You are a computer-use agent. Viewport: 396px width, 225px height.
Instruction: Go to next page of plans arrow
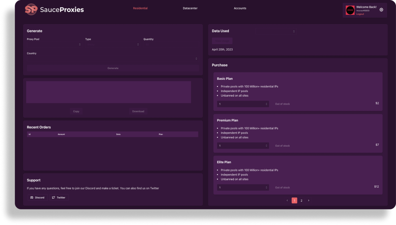[x=308, y=200]
